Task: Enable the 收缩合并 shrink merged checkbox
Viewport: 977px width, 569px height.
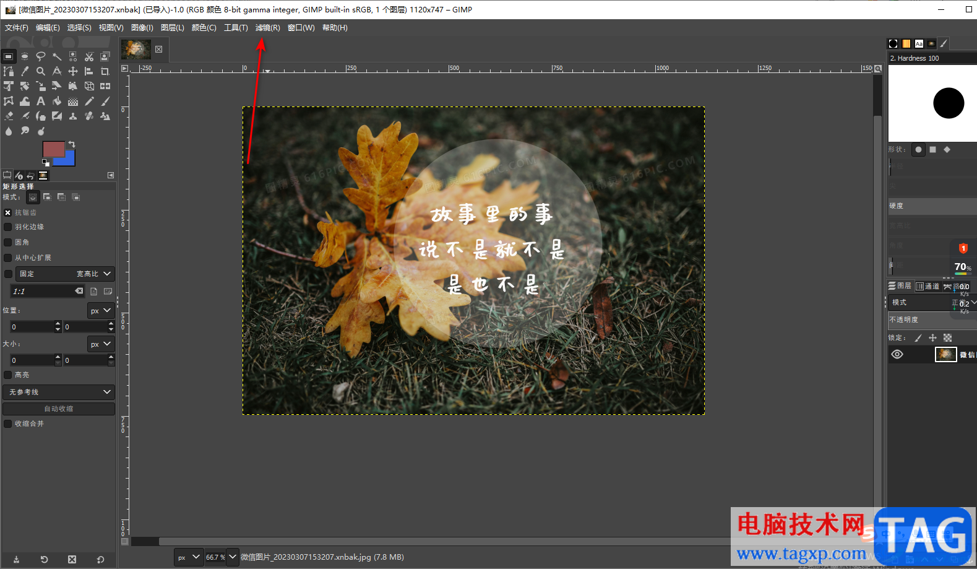Action: tap(8, 423)
